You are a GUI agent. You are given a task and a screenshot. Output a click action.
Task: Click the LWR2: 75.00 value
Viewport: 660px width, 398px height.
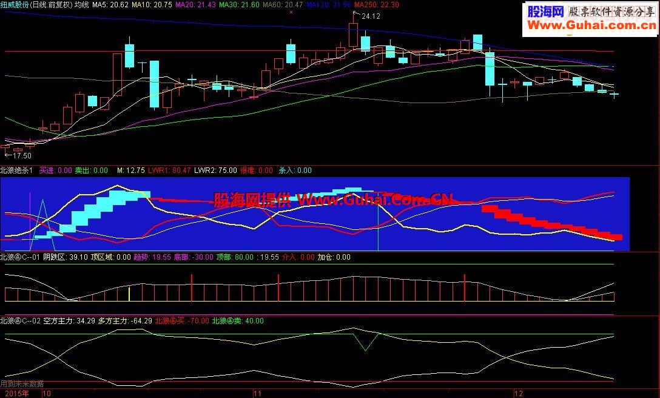click(215, 170)
